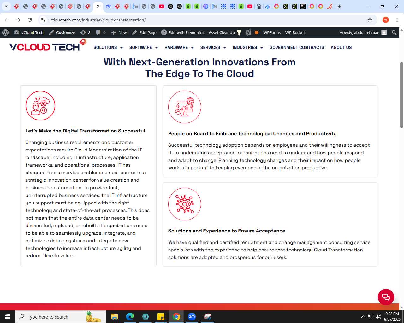Go forward one page
This screenshot has width=404, height=323.
tap(18, 20)
